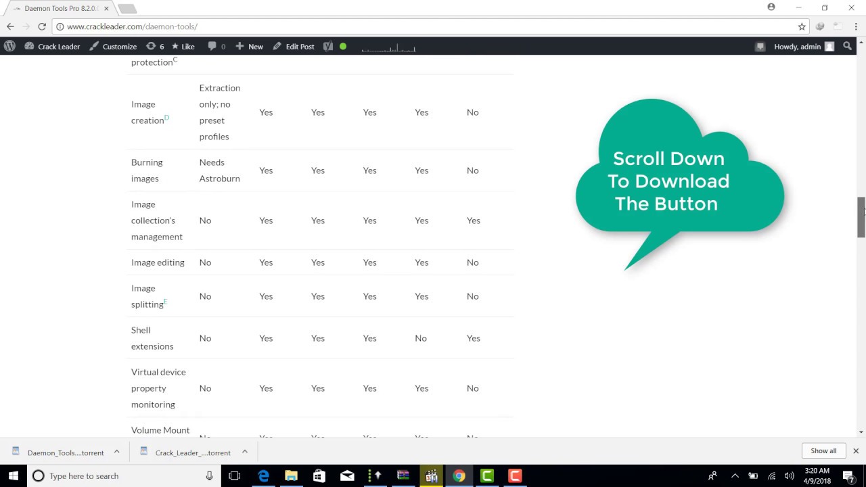866x487 pixels.
Task: Click the footnote E link on Image splitting
Action: [x=165, y=302]
